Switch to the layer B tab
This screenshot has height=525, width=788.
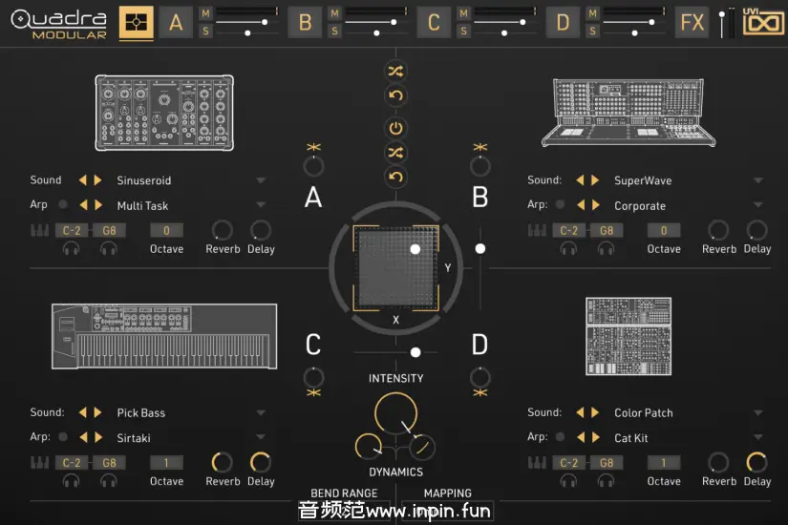pos(305,23)
